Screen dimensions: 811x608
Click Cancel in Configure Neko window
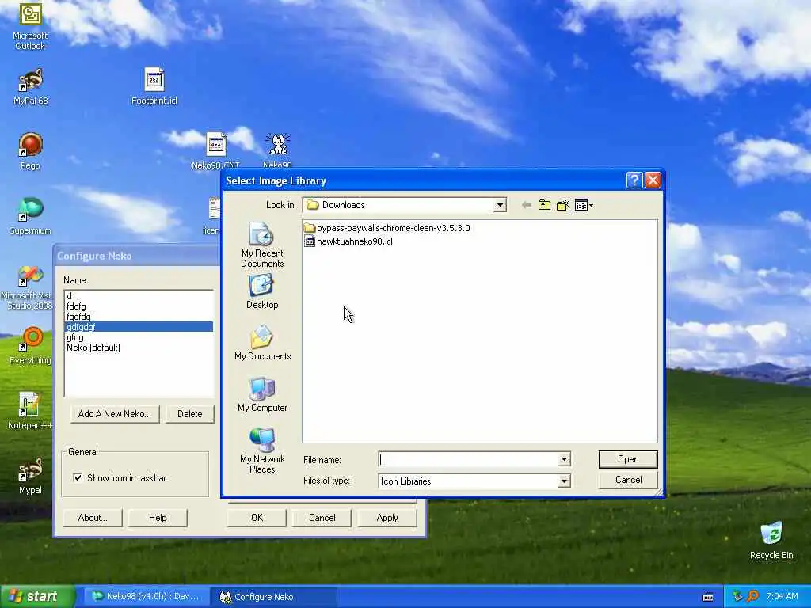click(x=322, y=518)
